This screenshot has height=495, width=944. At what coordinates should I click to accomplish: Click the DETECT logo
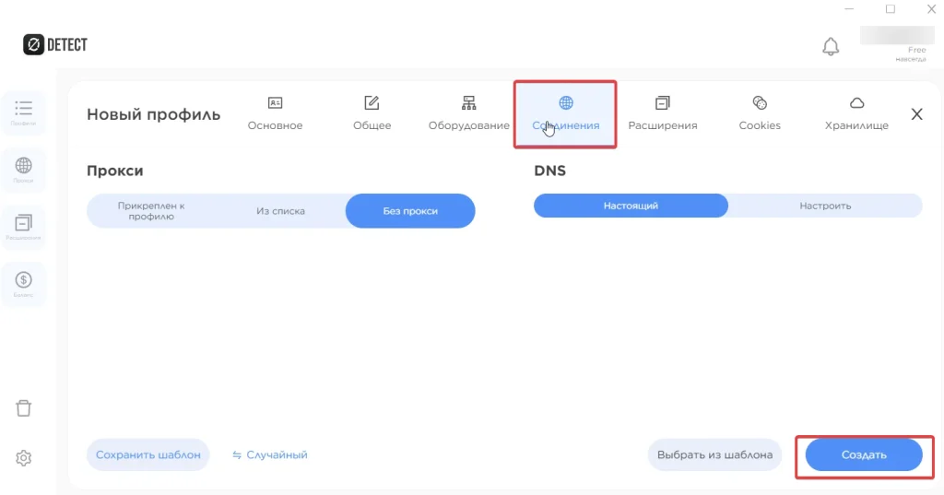click(55, 44)
